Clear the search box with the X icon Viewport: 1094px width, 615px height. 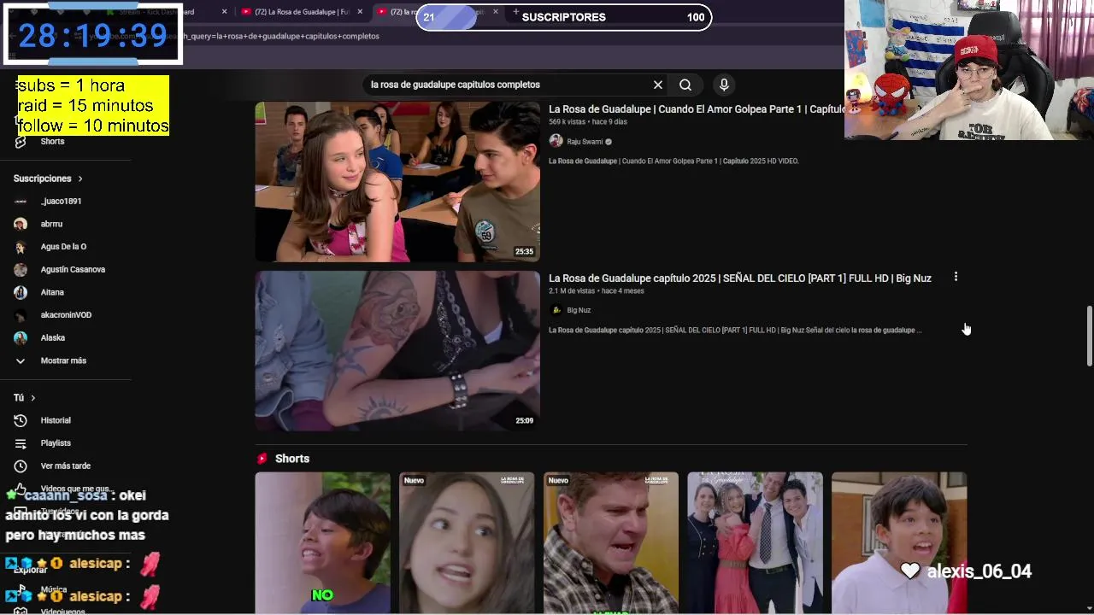tap(658, 85)
